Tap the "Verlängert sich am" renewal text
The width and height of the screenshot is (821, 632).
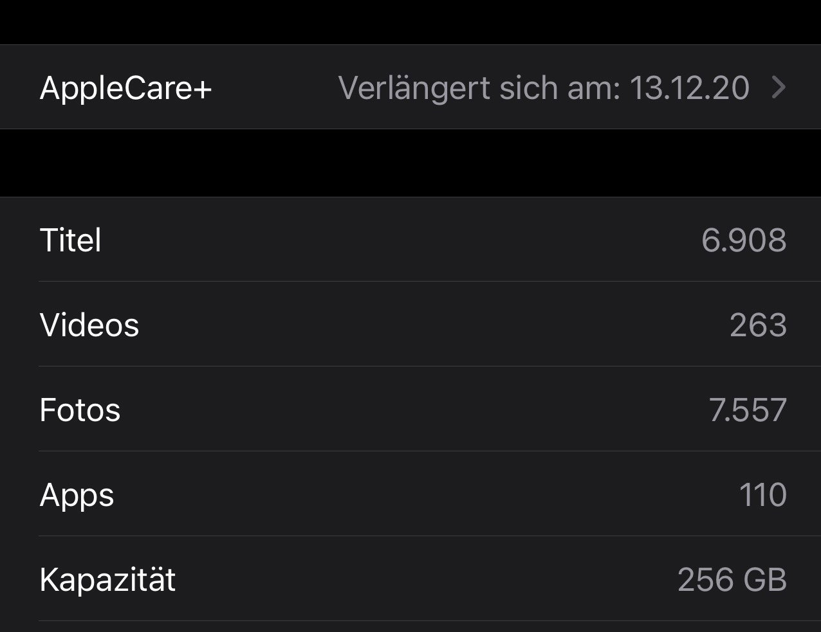tap(479, 88)
